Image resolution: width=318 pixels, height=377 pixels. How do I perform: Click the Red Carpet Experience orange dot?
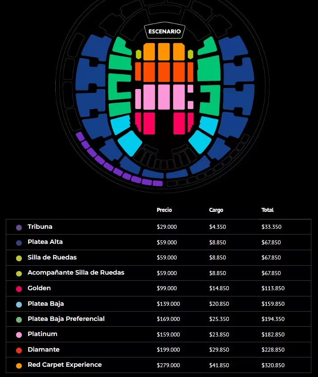coord(19,365)
